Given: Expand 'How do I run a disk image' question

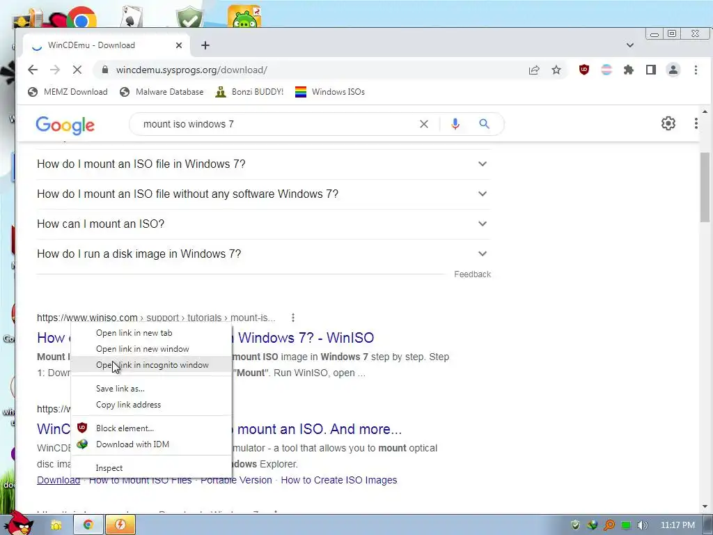Looking at the screenshot, I should (x=264, y=254).
